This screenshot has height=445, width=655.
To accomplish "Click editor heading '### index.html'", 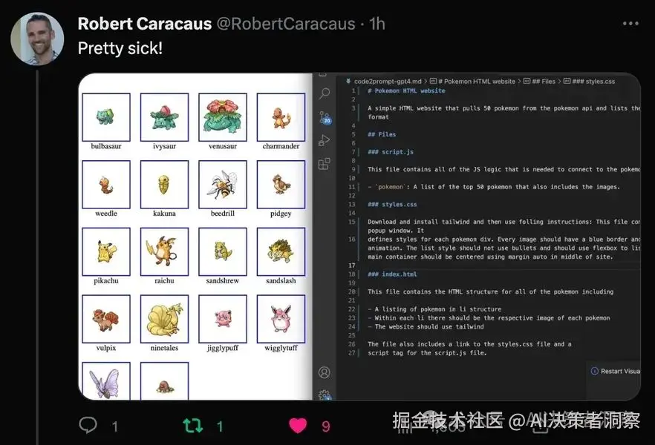I will click(392, 274).
